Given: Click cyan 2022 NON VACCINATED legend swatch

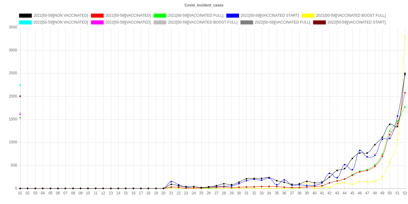Looking at the screenshot, I should point(25,22).
